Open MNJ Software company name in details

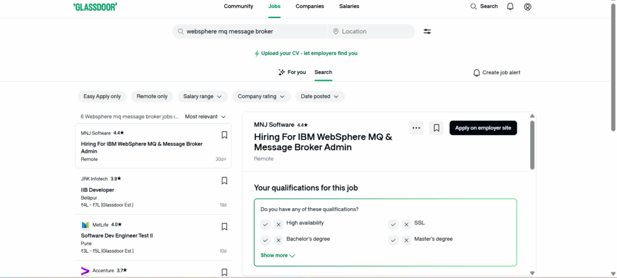[274, 125]
